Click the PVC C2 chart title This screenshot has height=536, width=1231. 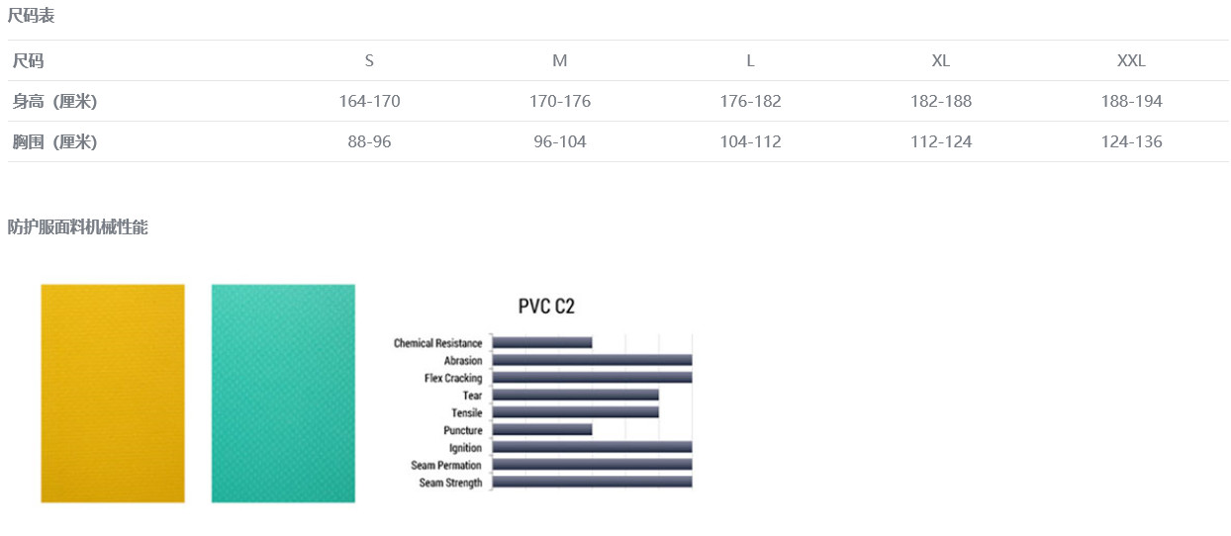click(x=546, y=307)
